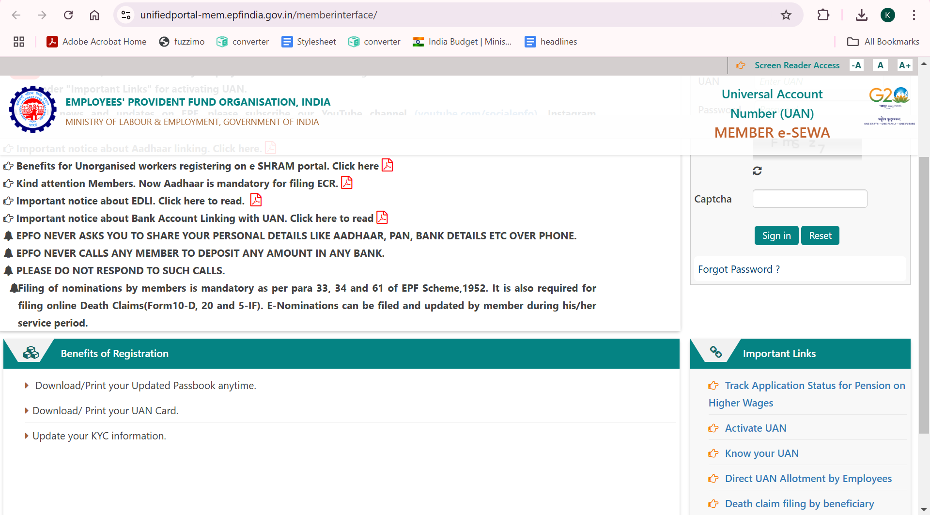Open the Bank Account Linking PDF
This screenshot has width=930, height=515.
382,218
